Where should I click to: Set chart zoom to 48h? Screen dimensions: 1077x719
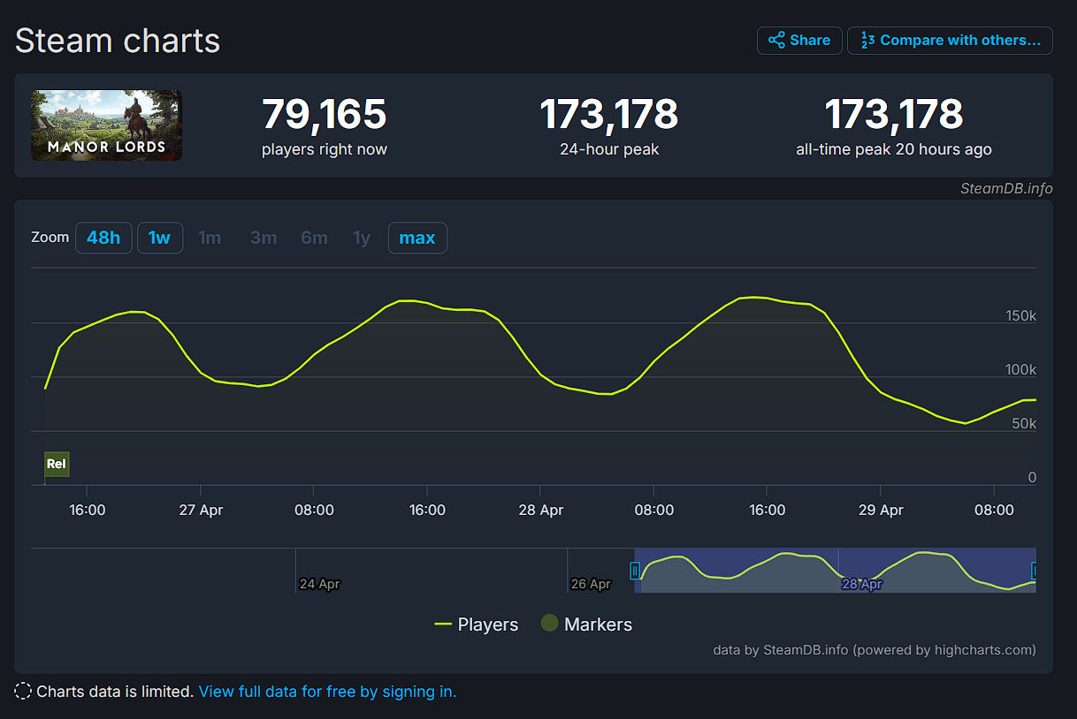click(x=103, y=238)
